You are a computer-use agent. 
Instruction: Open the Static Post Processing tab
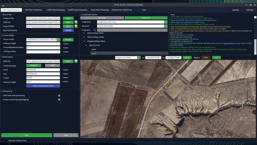100,10
